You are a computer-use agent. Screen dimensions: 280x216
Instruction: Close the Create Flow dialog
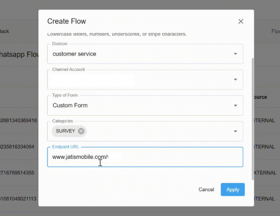241,21
